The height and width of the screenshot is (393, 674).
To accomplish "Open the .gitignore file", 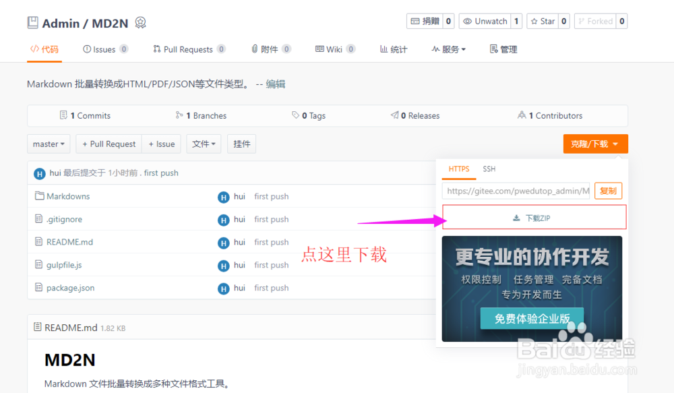I will click(x=64, y=219).
